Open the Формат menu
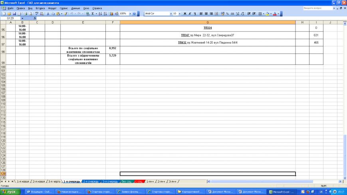Image resolution: width=347 pixels, height=195 pixels. (x=52, y=8)
